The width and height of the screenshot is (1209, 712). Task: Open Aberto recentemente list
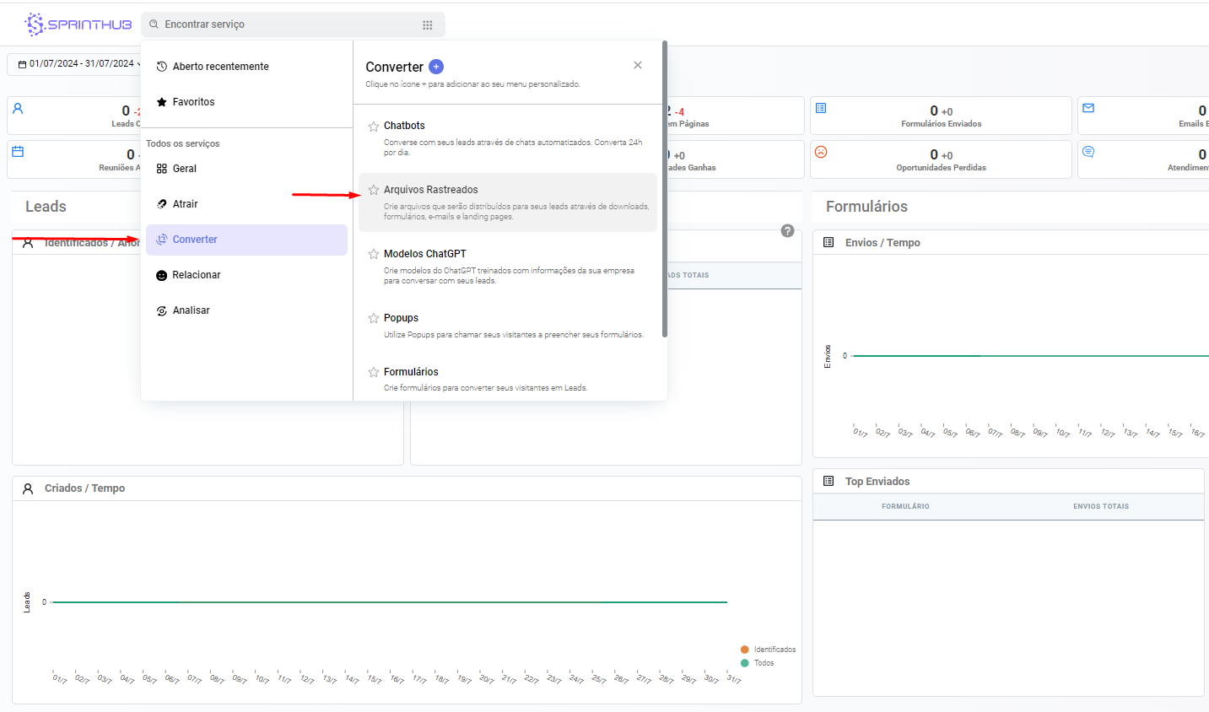point(220,67)
